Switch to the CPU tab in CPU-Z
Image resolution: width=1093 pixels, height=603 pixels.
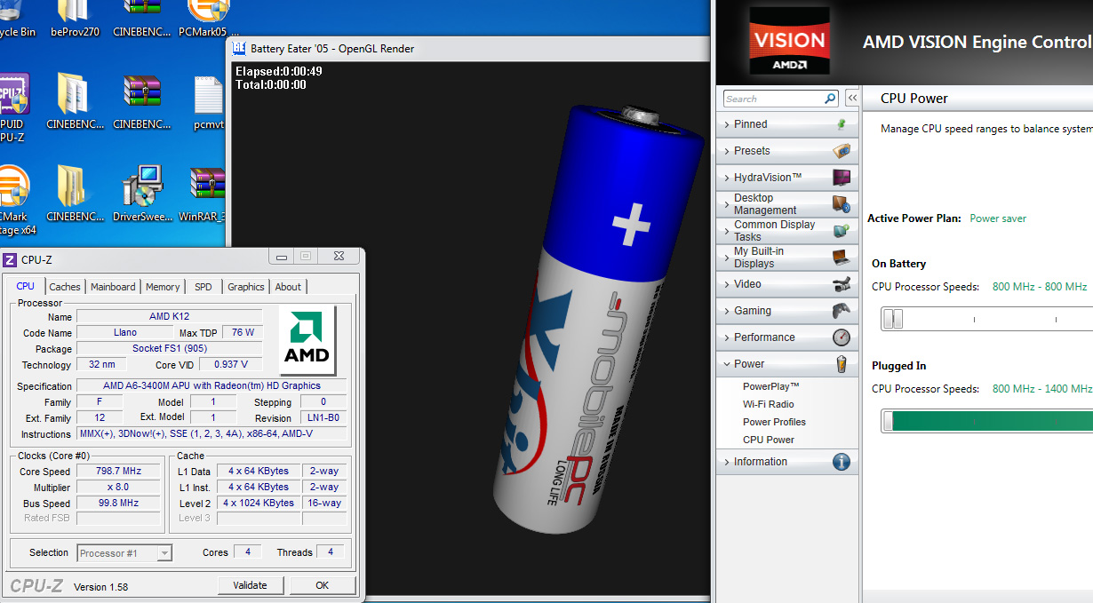(26, 286)
